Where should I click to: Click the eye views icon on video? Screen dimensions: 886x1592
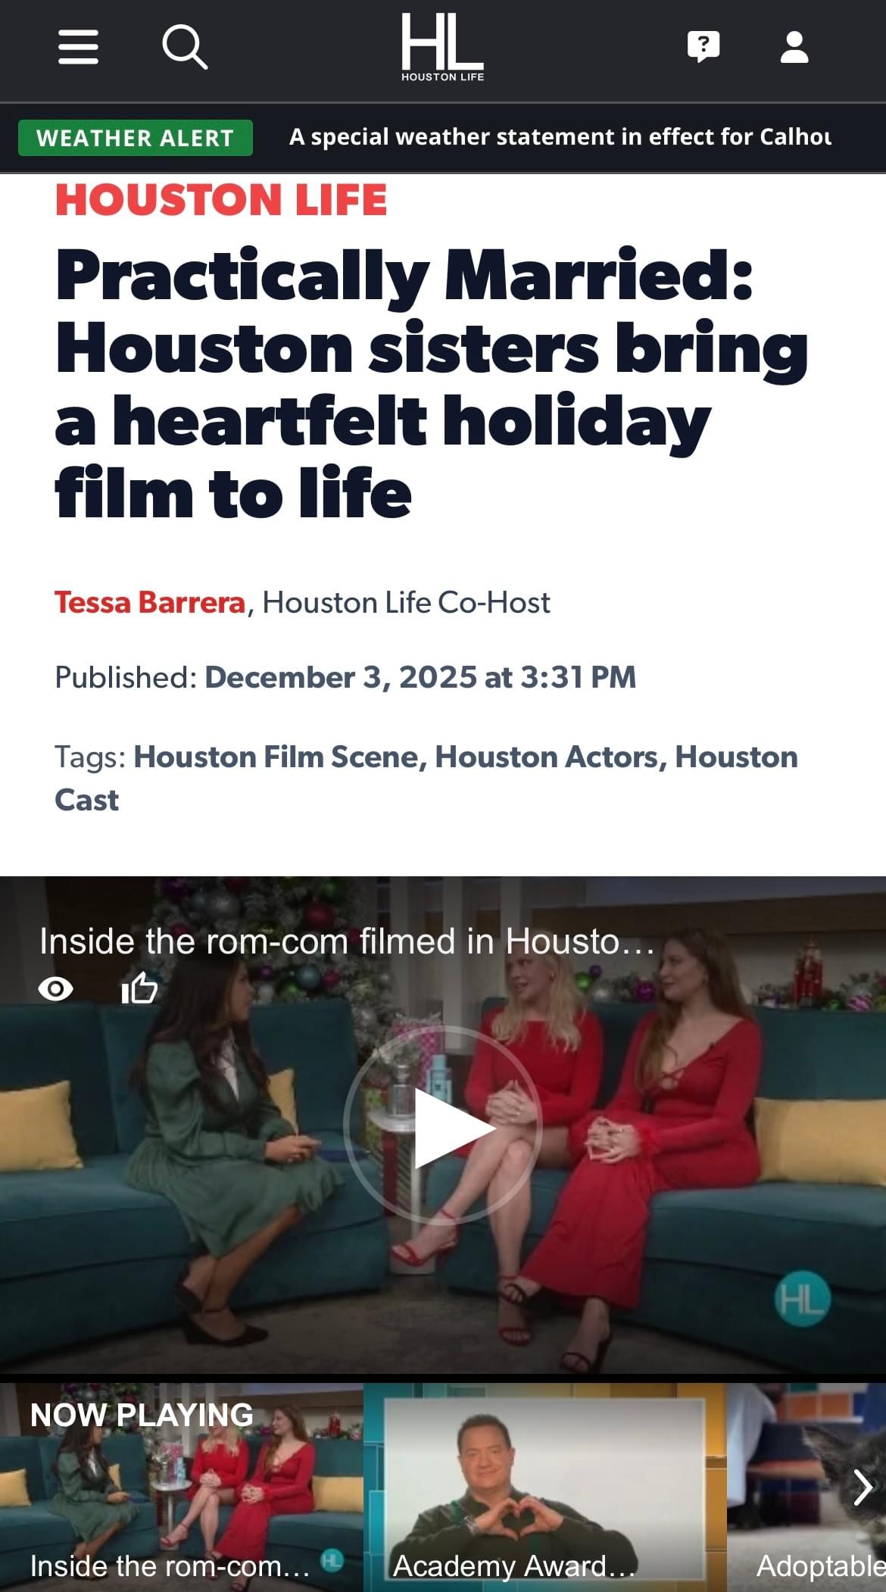click(x=55, y=988)
